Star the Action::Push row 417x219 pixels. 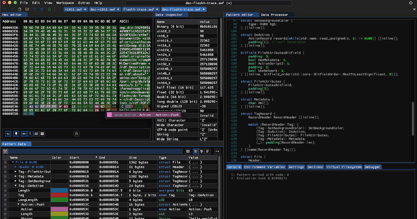(x=5, y=205)
